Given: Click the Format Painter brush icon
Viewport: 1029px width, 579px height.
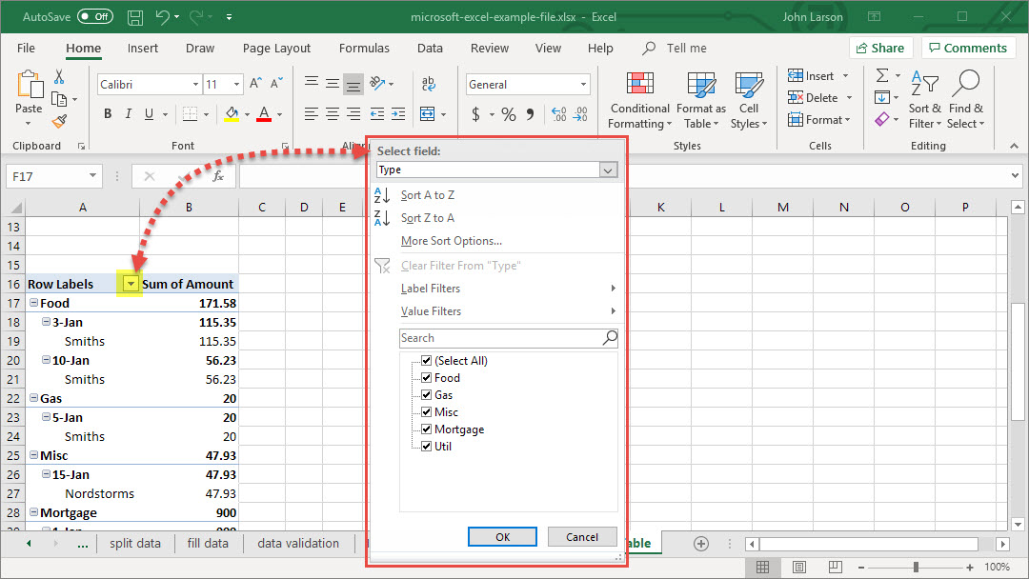Looking at the screenshot, I should (59, 122).
